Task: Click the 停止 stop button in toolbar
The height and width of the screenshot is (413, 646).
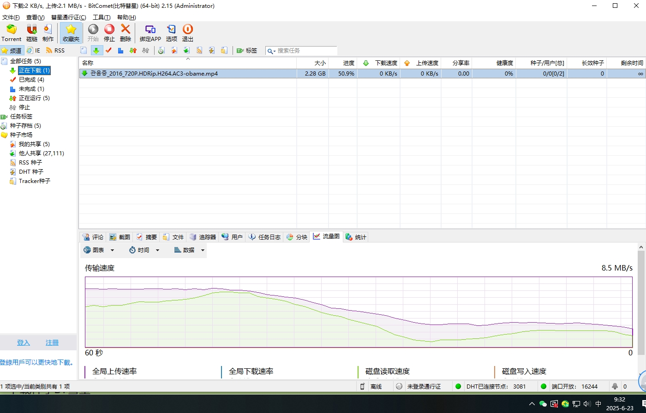Action: (x=109, y=33)
